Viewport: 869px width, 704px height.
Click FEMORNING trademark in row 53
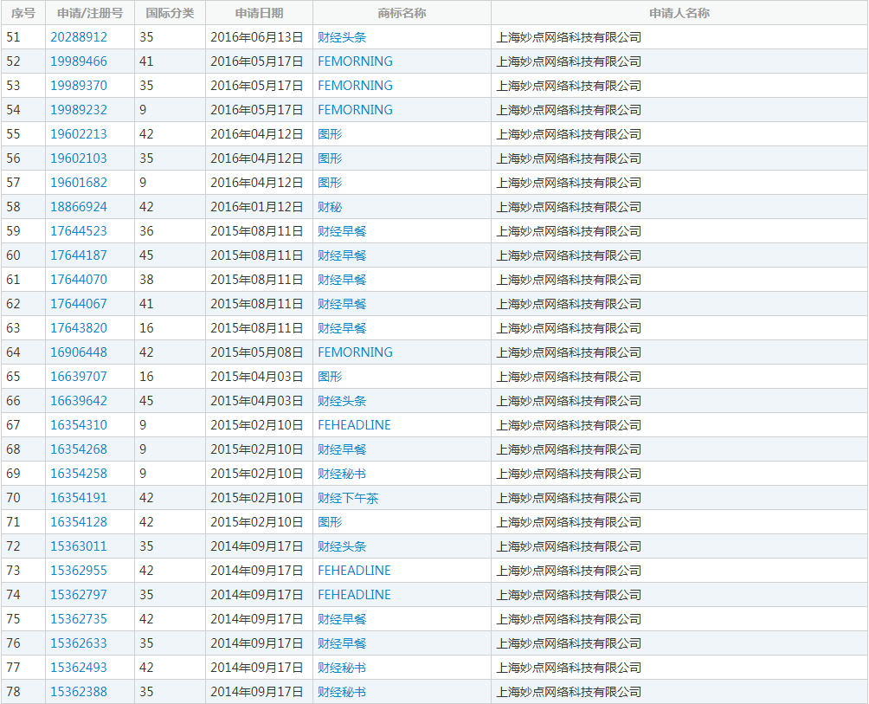coord(355,86)
